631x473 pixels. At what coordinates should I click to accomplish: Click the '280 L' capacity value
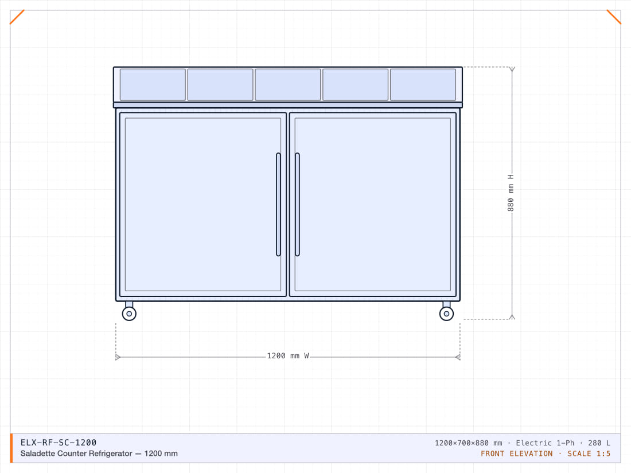click(x=599, y=443)
